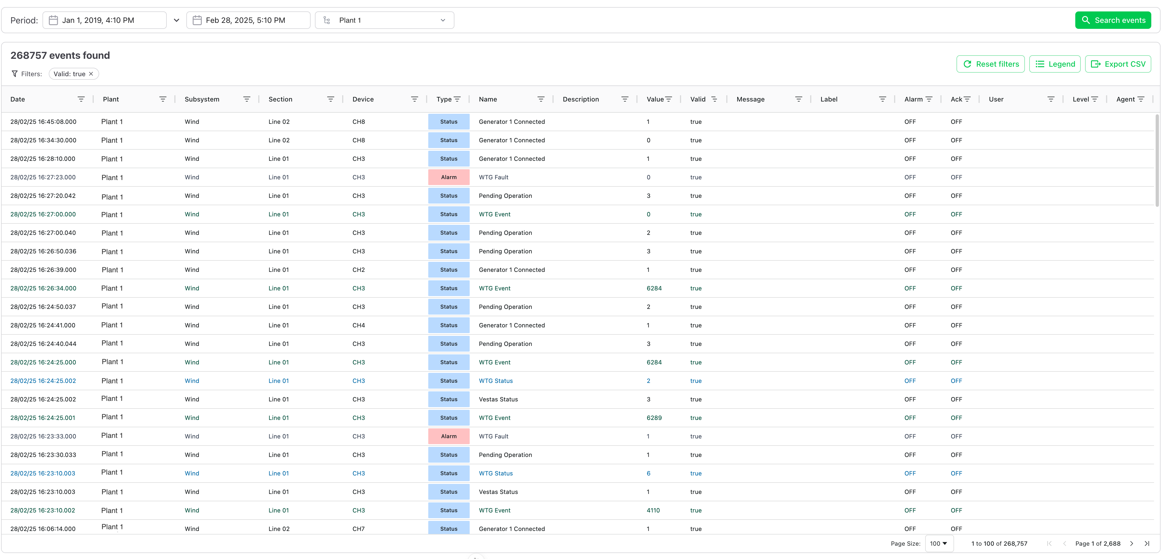Screen dimensions: 1166x559
Task: Click the calendar icon in the start date picker
Action: (53, 20)
